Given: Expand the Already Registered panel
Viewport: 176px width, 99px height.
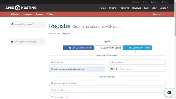Looking at the screenshot, I should [x=27, y=24].
